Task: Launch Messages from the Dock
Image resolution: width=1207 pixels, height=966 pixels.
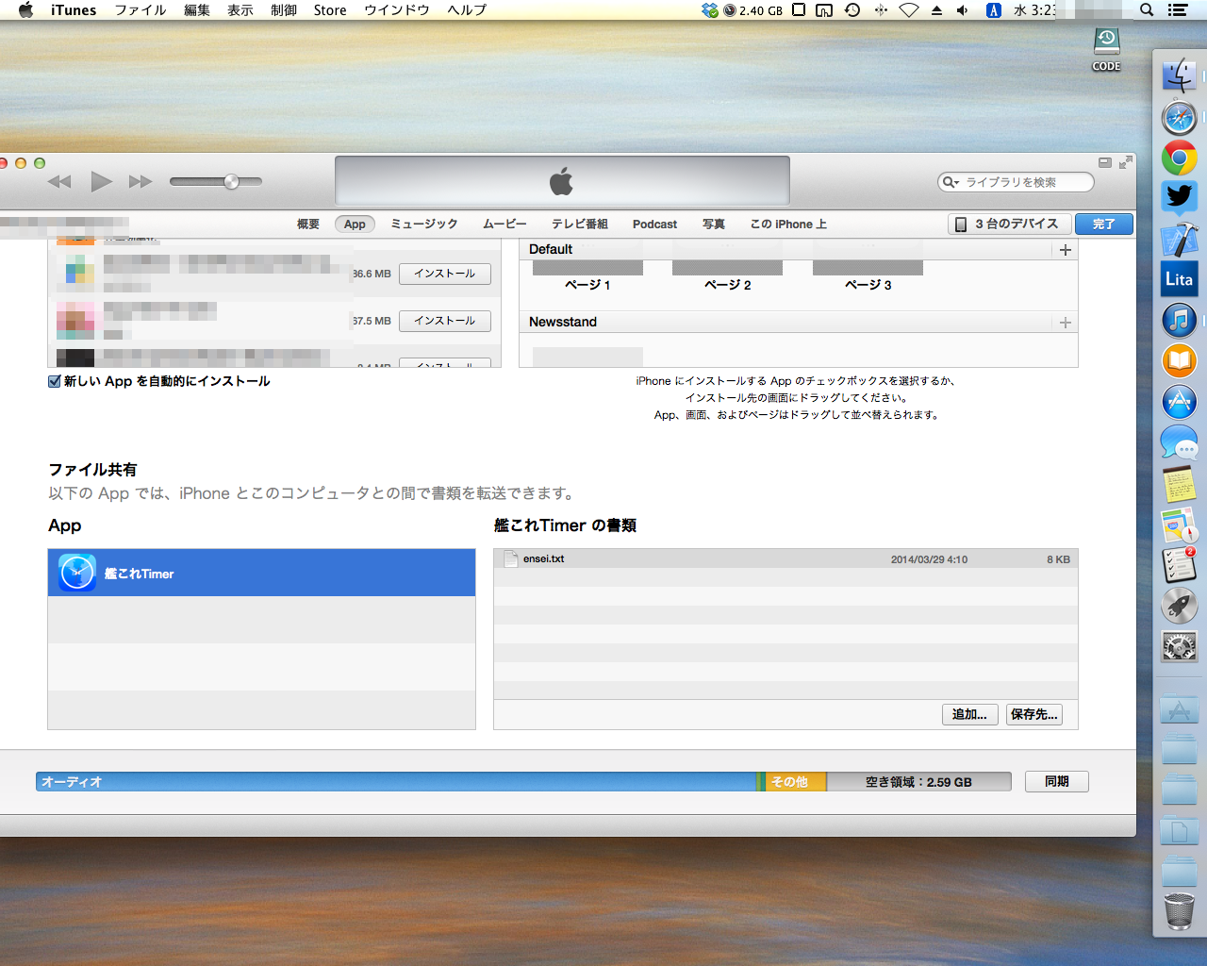Action: (x=1179, y=442)
